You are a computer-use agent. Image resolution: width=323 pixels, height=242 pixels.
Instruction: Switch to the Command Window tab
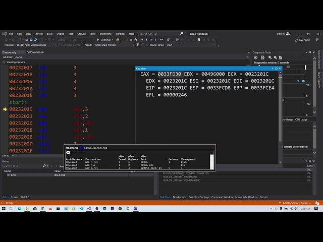(222, 197)
